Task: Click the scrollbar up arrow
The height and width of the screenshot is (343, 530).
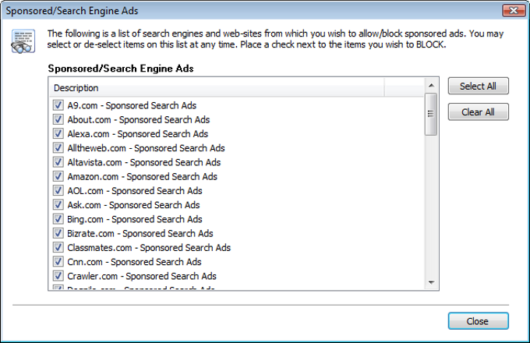Action: 431,86
